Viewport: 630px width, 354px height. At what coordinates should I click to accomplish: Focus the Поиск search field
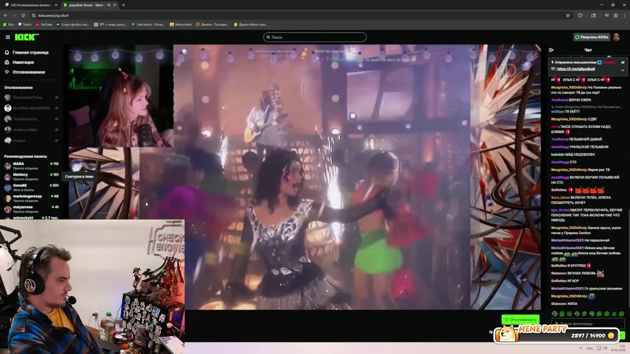pyautogui.click(x=315, y=37)
